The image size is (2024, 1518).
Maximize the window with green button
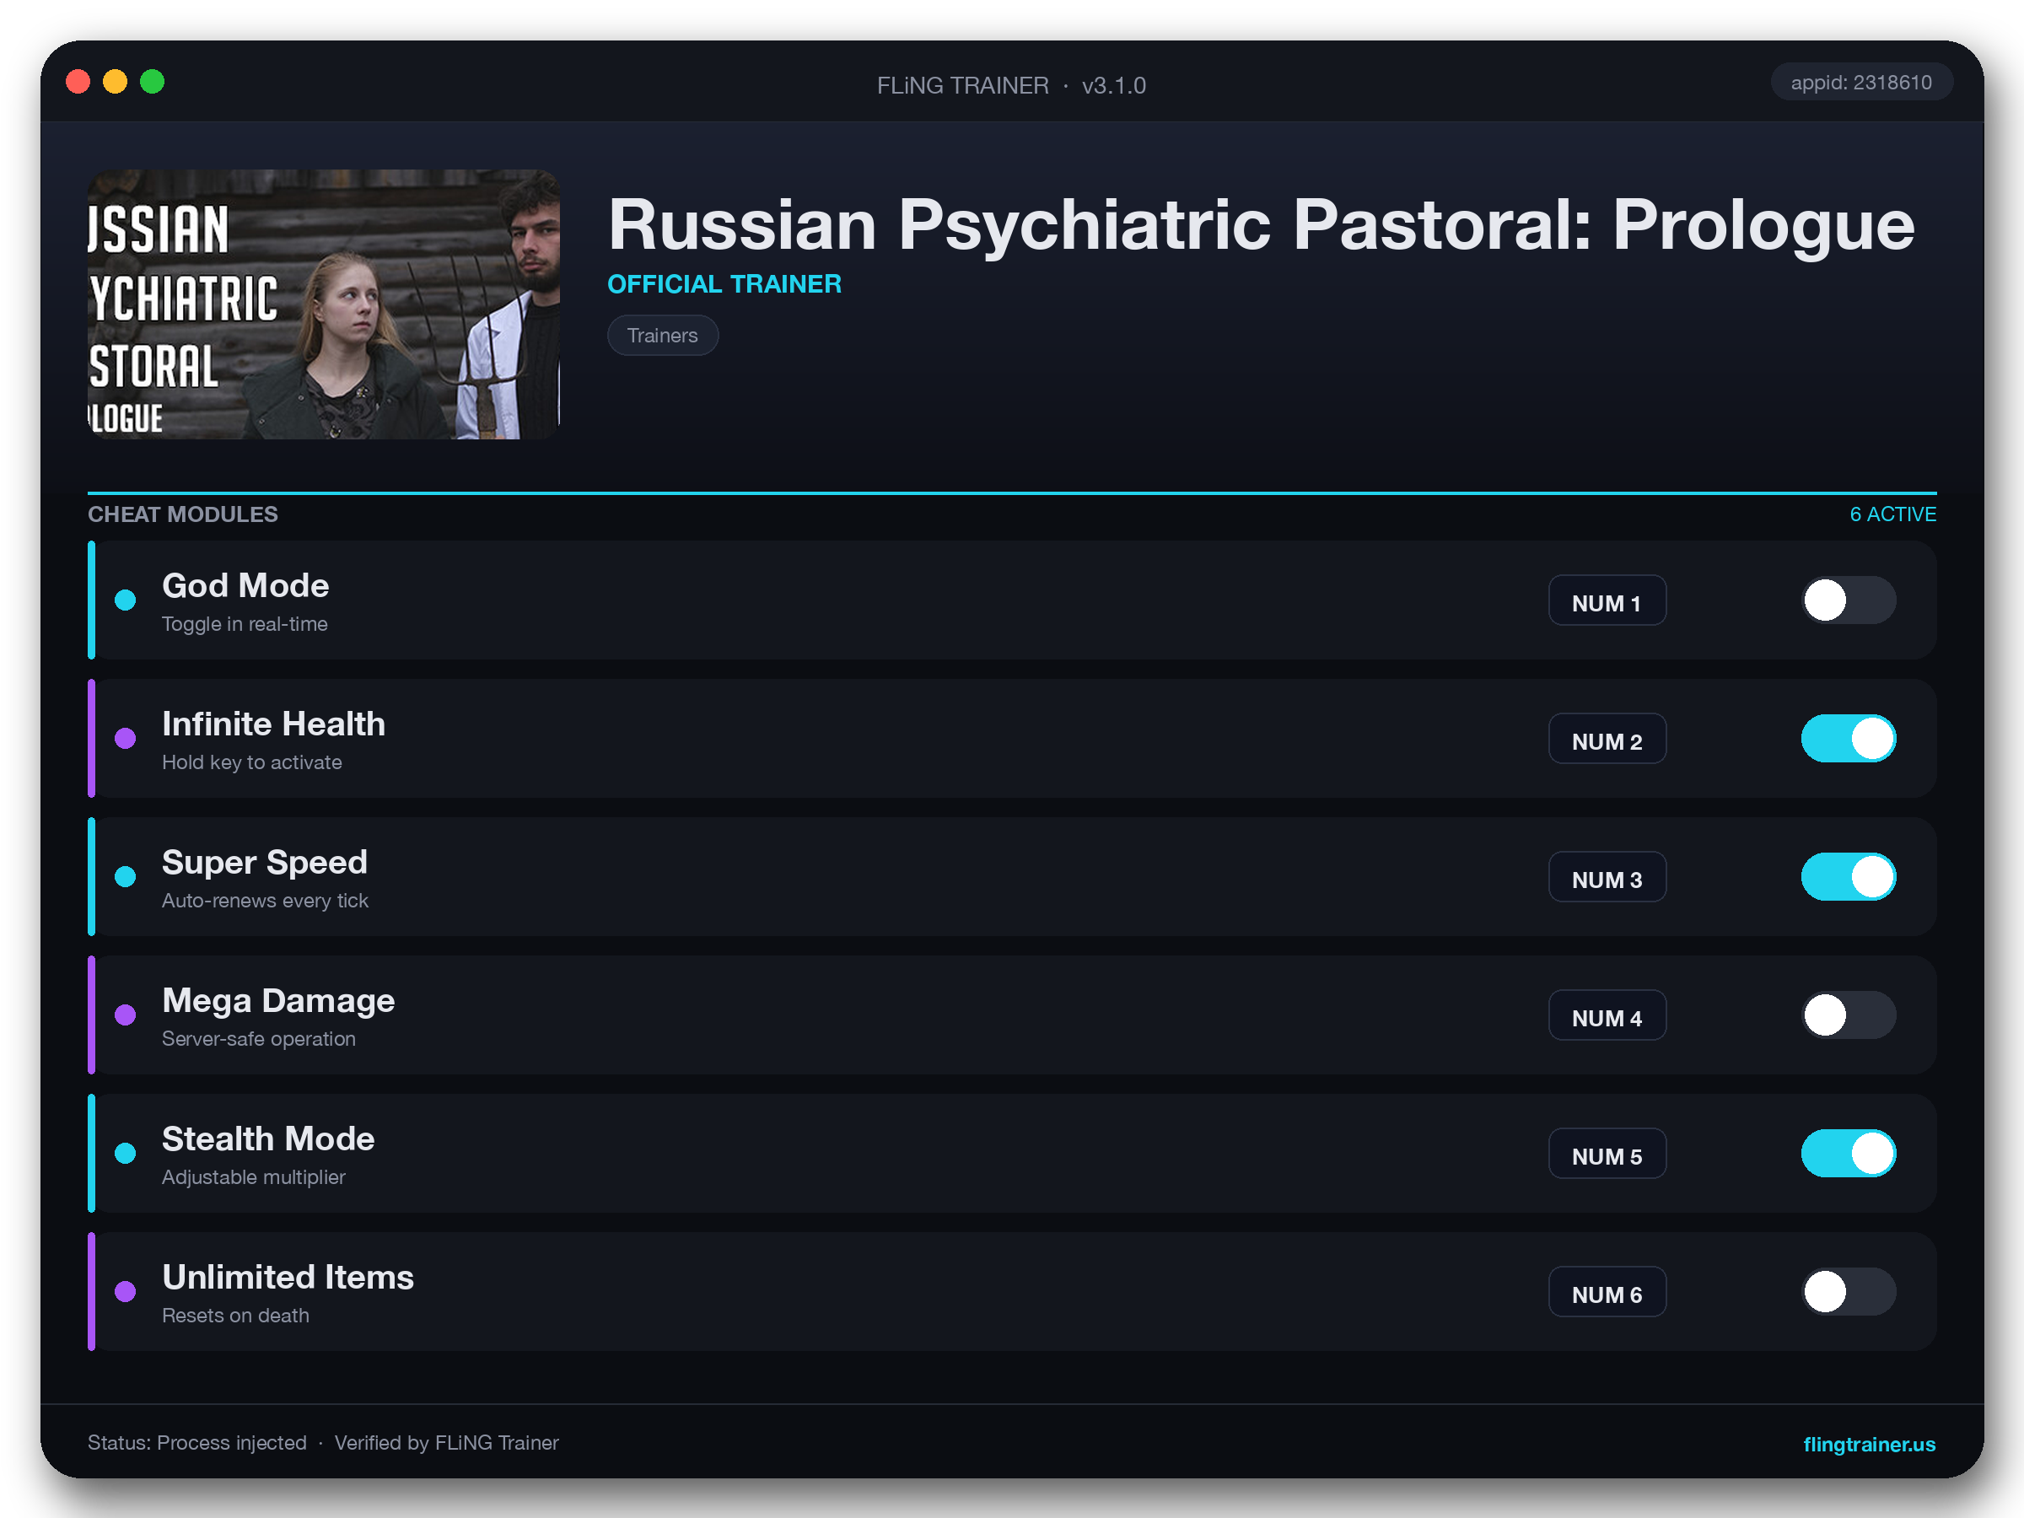152,82
